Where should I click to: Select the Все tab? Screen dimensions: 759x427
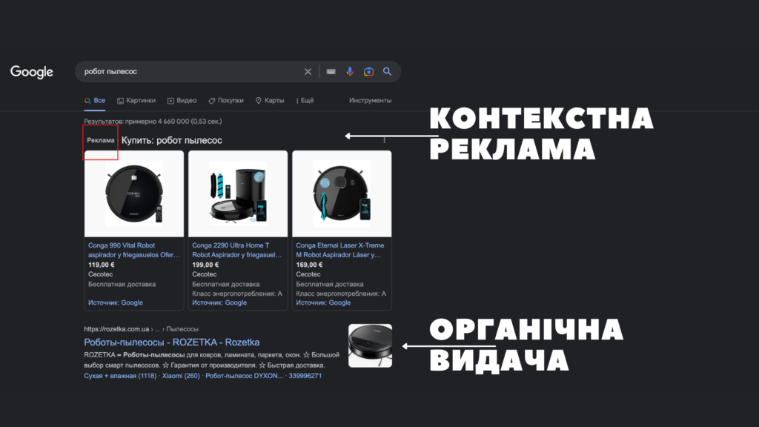[95, 101]
